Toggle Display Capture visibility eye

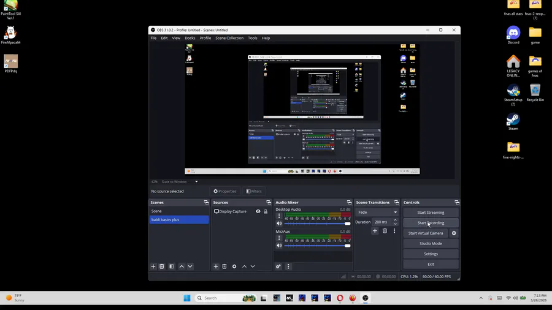click(x=258, y=211)
